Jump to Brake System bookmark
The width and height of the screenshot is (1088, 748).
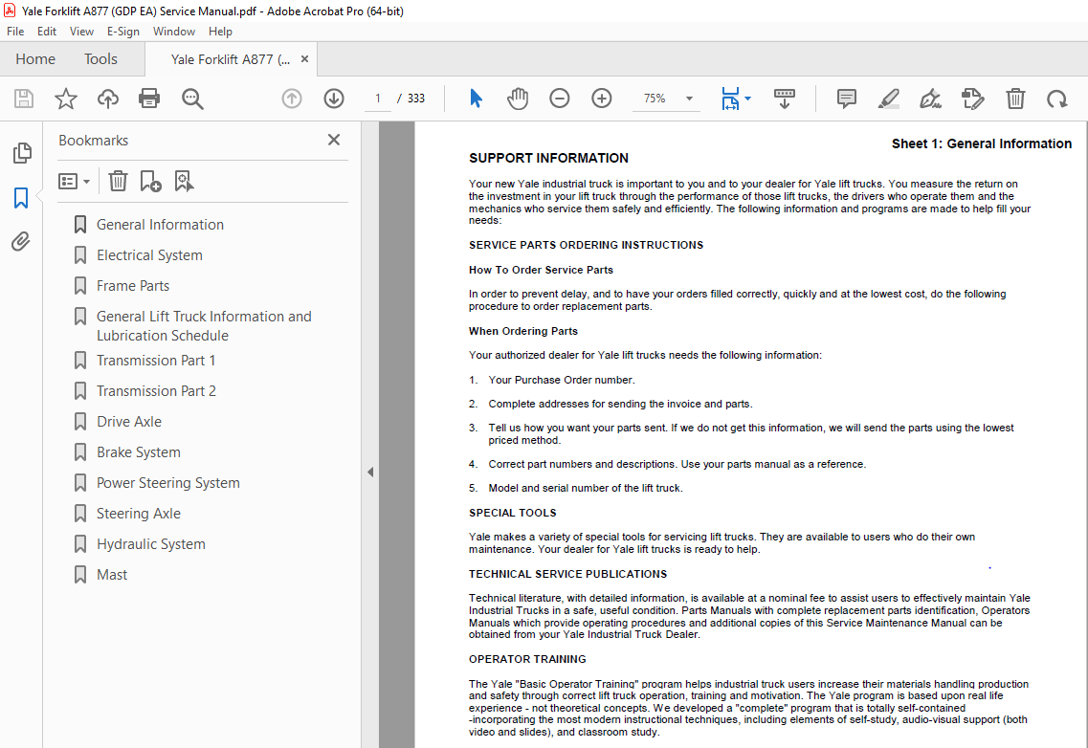click(138, 452)
